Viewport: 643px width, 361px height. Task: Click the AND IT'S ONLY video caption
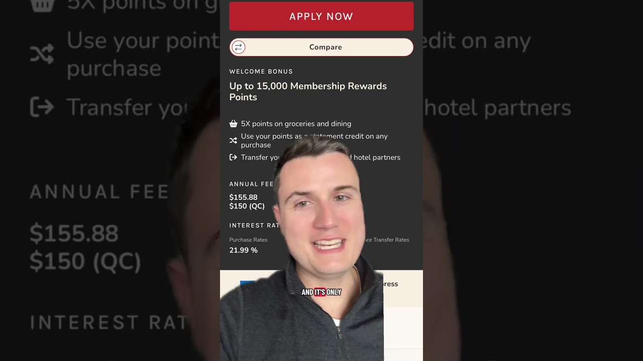tap(321, 292)
